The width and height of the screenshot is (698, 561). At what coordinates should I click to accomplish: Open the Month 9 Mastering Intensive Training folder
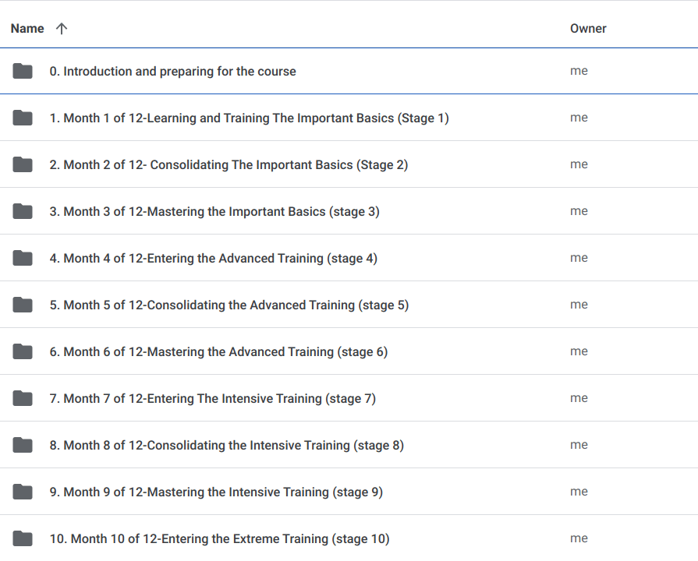[x=216, y=492]
